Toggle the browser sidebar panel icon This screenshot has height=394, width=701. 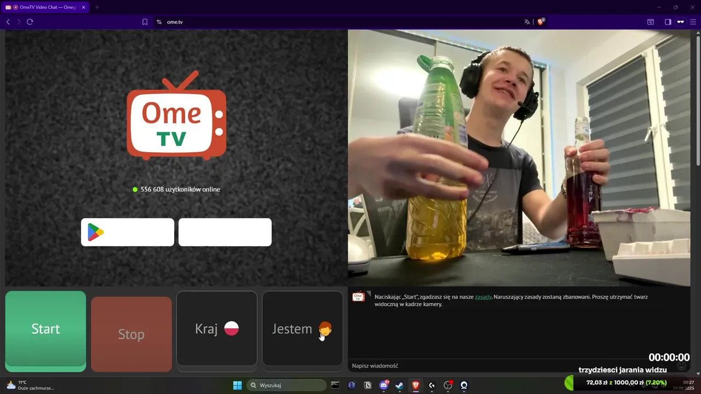668,22
